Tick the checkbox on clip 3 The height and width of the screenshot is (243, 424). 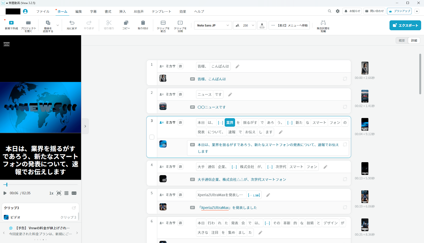pyautogui.click(x=152, y=137)
